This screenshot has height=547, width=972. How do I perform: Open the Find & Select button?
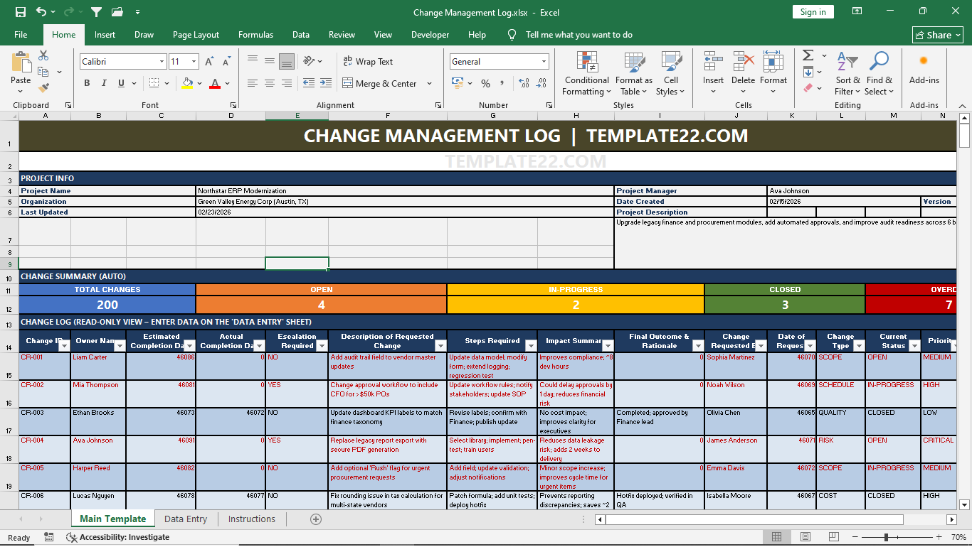879,73
